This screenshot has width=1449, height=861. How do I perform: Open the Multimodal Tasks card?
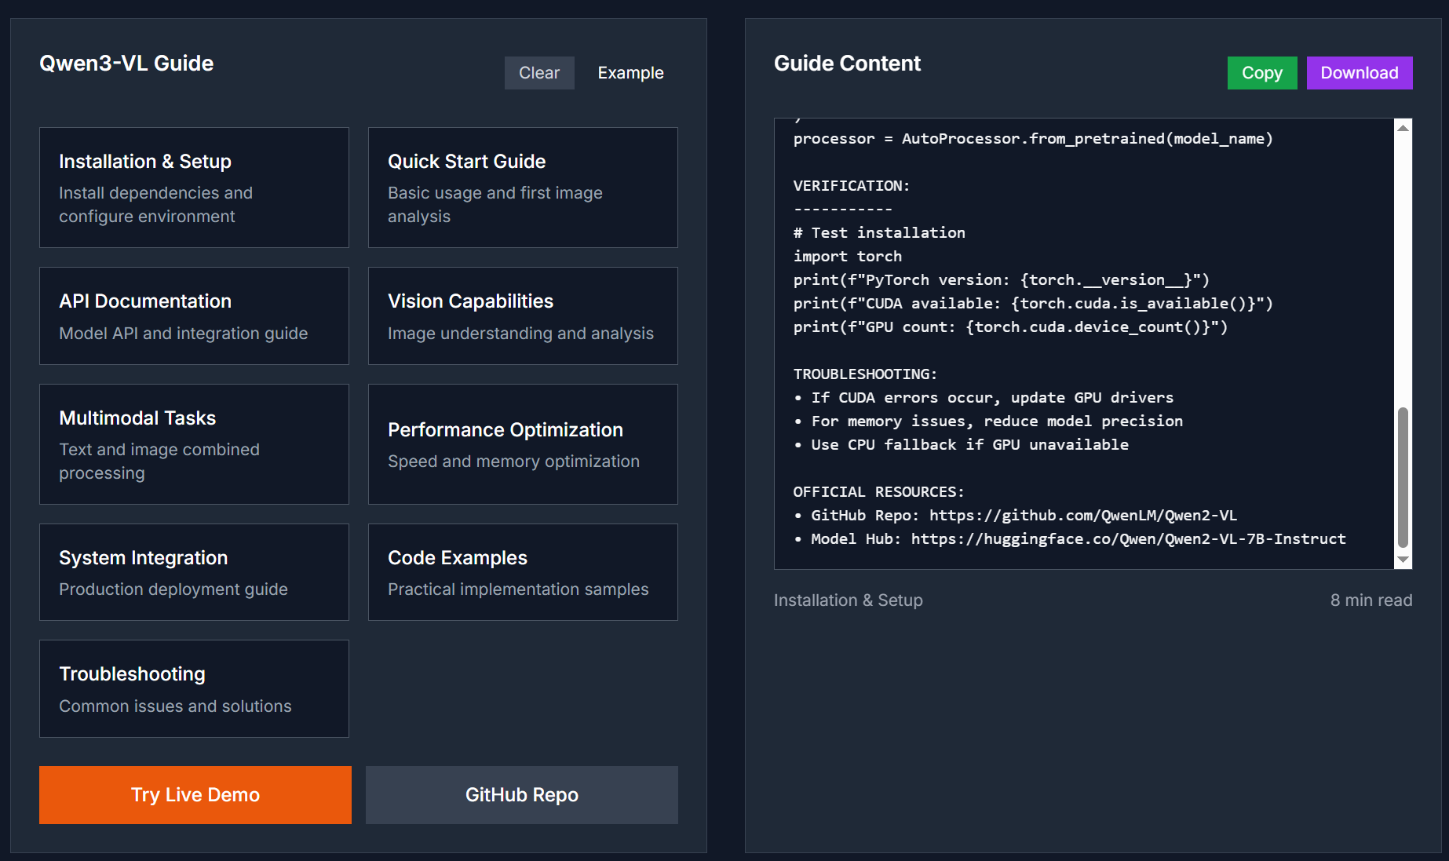193,443
